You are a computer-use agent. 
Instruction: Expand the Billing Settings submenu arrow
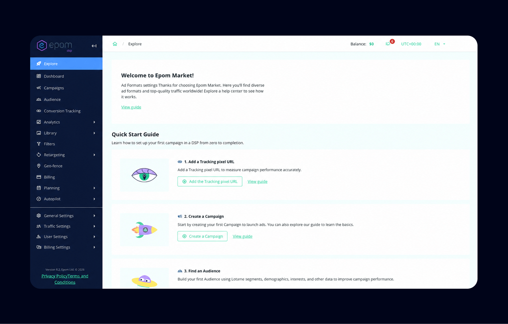click(x=94, y=247)
